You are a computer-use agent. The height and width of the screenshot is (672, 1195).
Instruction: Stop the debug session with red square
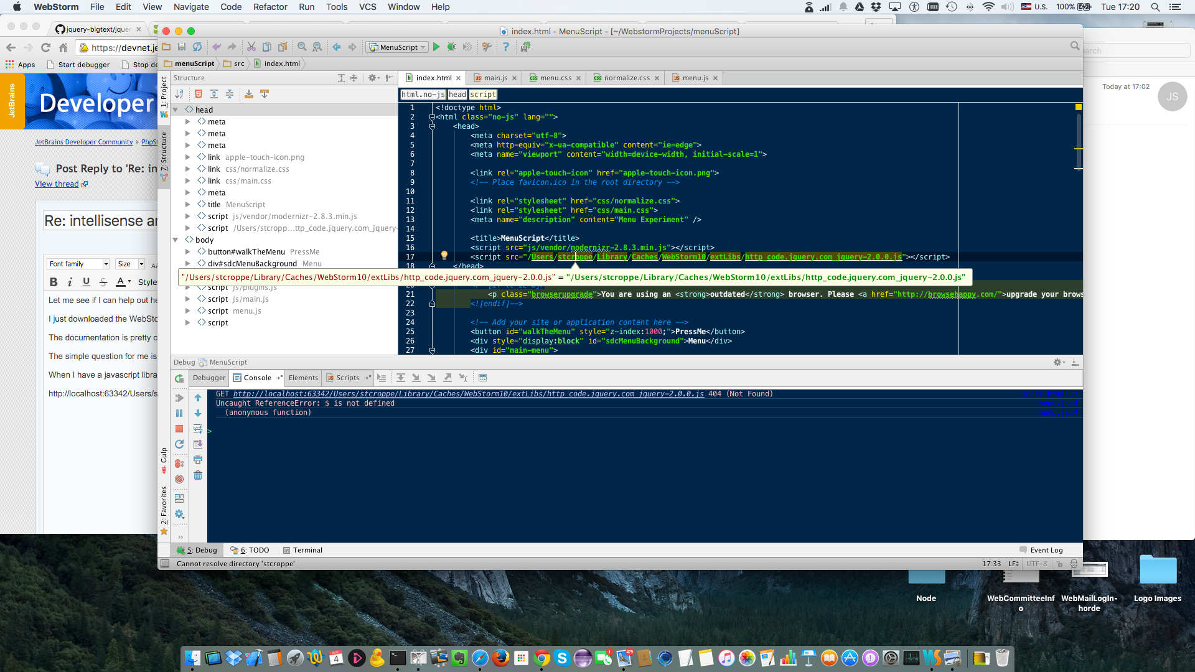pos(179,429)
